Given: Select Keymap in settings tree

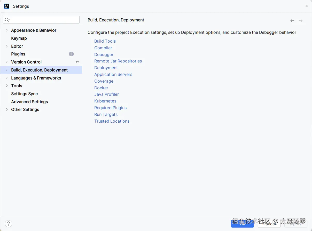Looking at the screenshot, I should pyautogui.click(x=19, y=38).
